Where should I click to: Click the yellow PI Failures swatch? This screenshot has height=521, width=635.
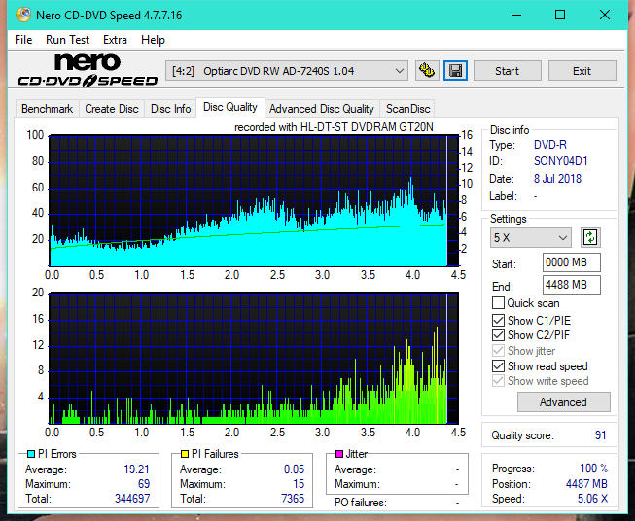coord(185,454)
